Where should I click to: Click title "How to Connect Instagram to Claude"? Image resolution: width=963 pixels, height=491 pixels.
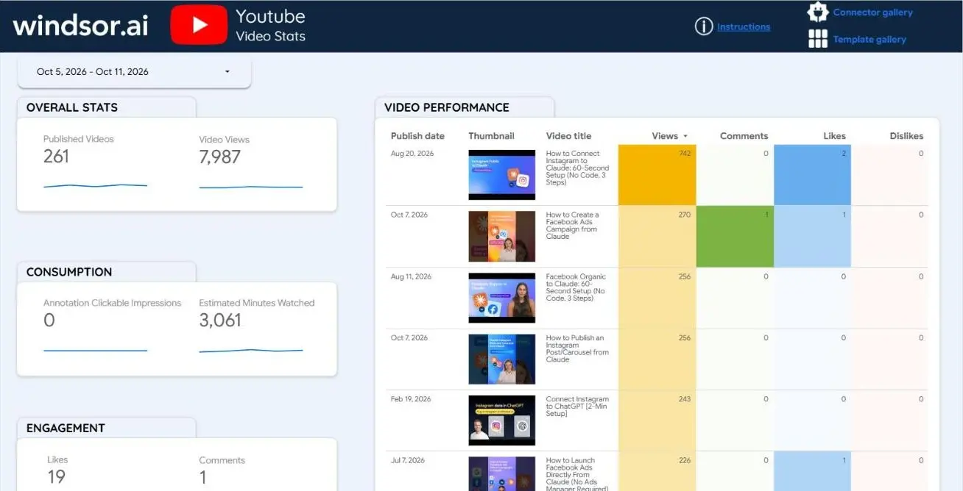(577, 168)
